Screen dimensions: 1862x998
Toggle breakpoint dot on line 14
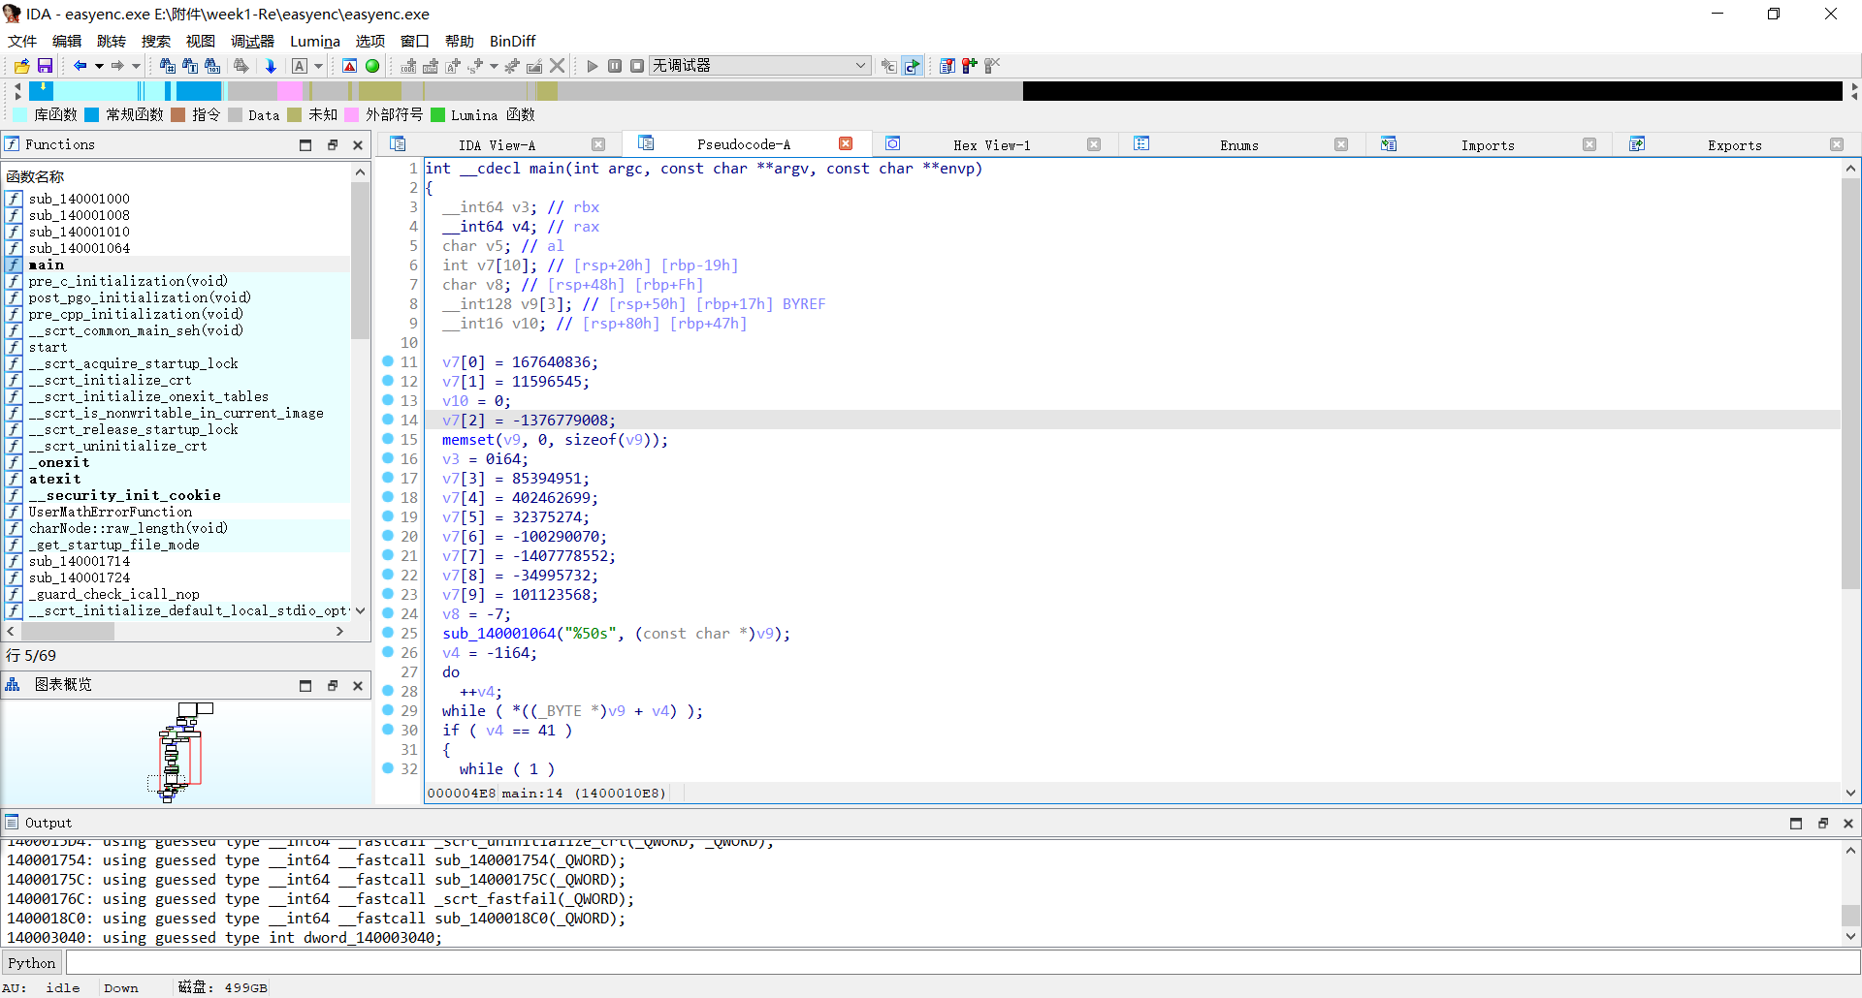coord(388,420)
